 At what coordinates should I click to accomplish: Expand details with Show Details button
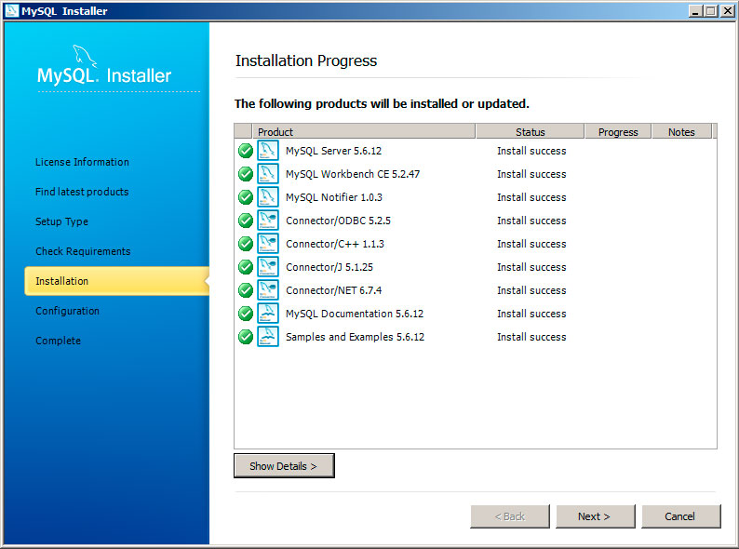coord(284,465)
